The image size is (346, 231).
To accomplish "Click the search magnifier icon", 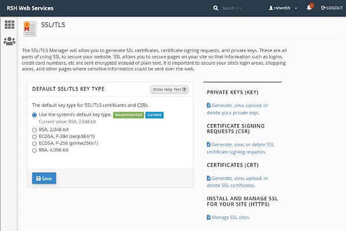I will [216, 8].
